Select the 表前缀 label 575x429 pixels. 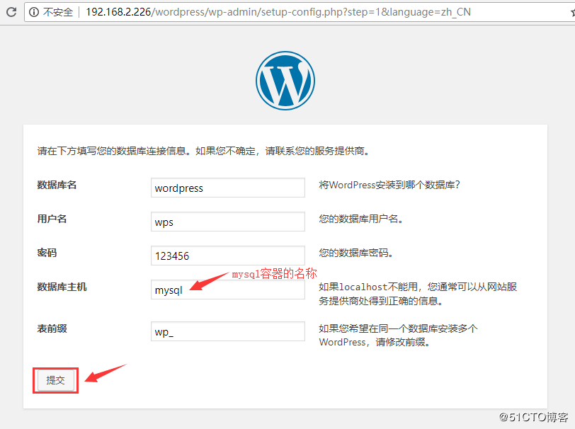point(52,328)
